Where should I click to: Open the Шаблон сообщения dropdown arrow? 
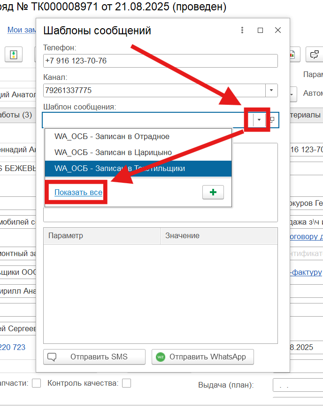pos(259,120)
